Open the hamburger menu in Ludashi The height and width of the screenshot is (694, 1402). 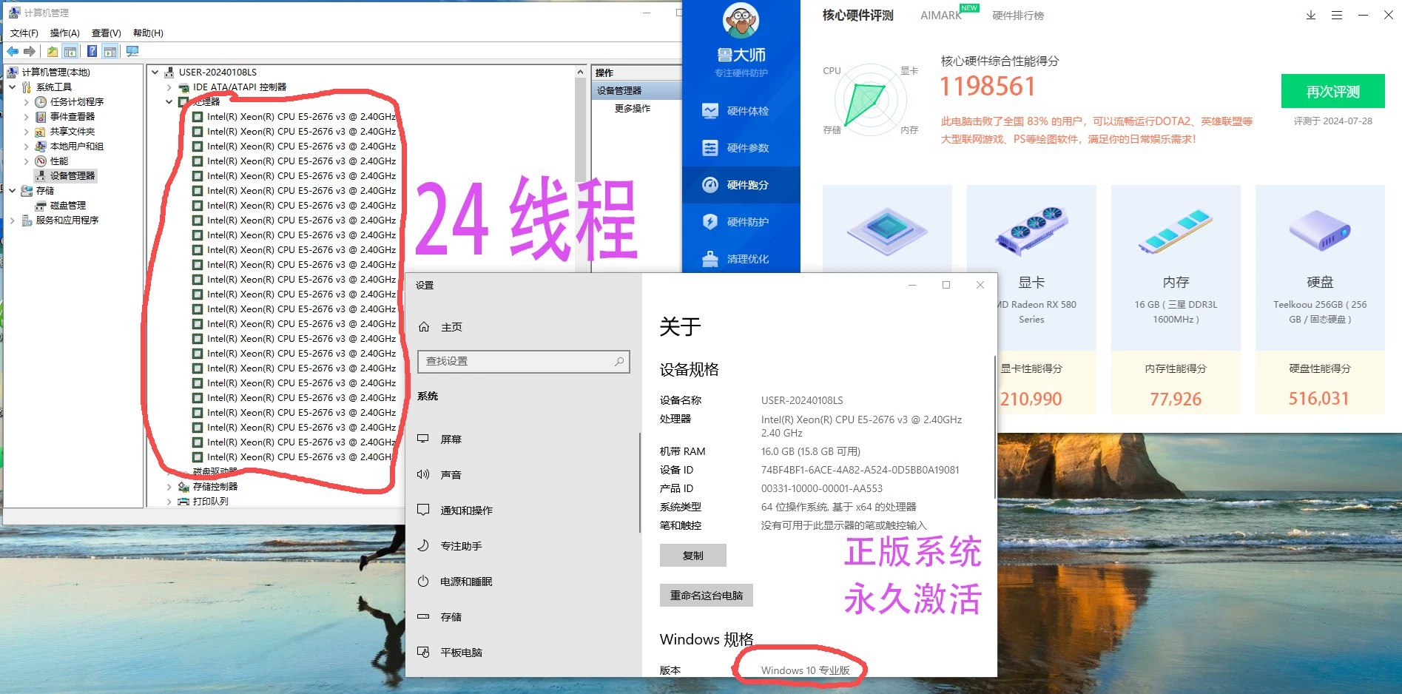pyautogui.click(x=1336, y=15)
